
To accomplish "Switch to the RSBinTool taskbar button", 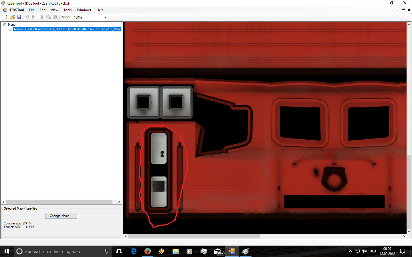I will [232, 251].
